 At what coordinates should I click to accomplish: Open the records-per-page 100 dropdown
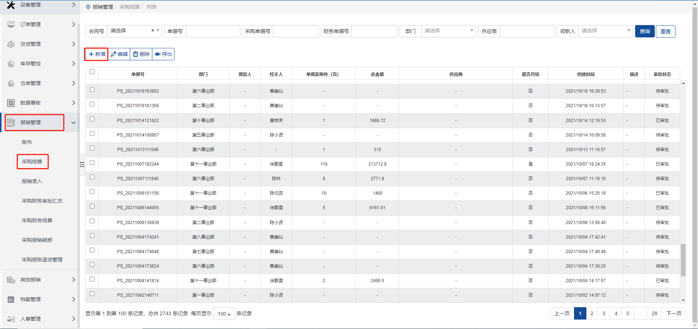pyautogui.click(x=224, y=314)
